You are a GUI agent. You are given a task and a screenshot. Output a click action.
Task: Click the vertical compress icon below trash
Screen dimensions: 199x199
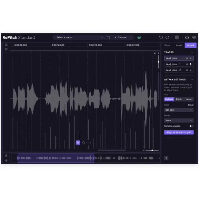[6, 161]
